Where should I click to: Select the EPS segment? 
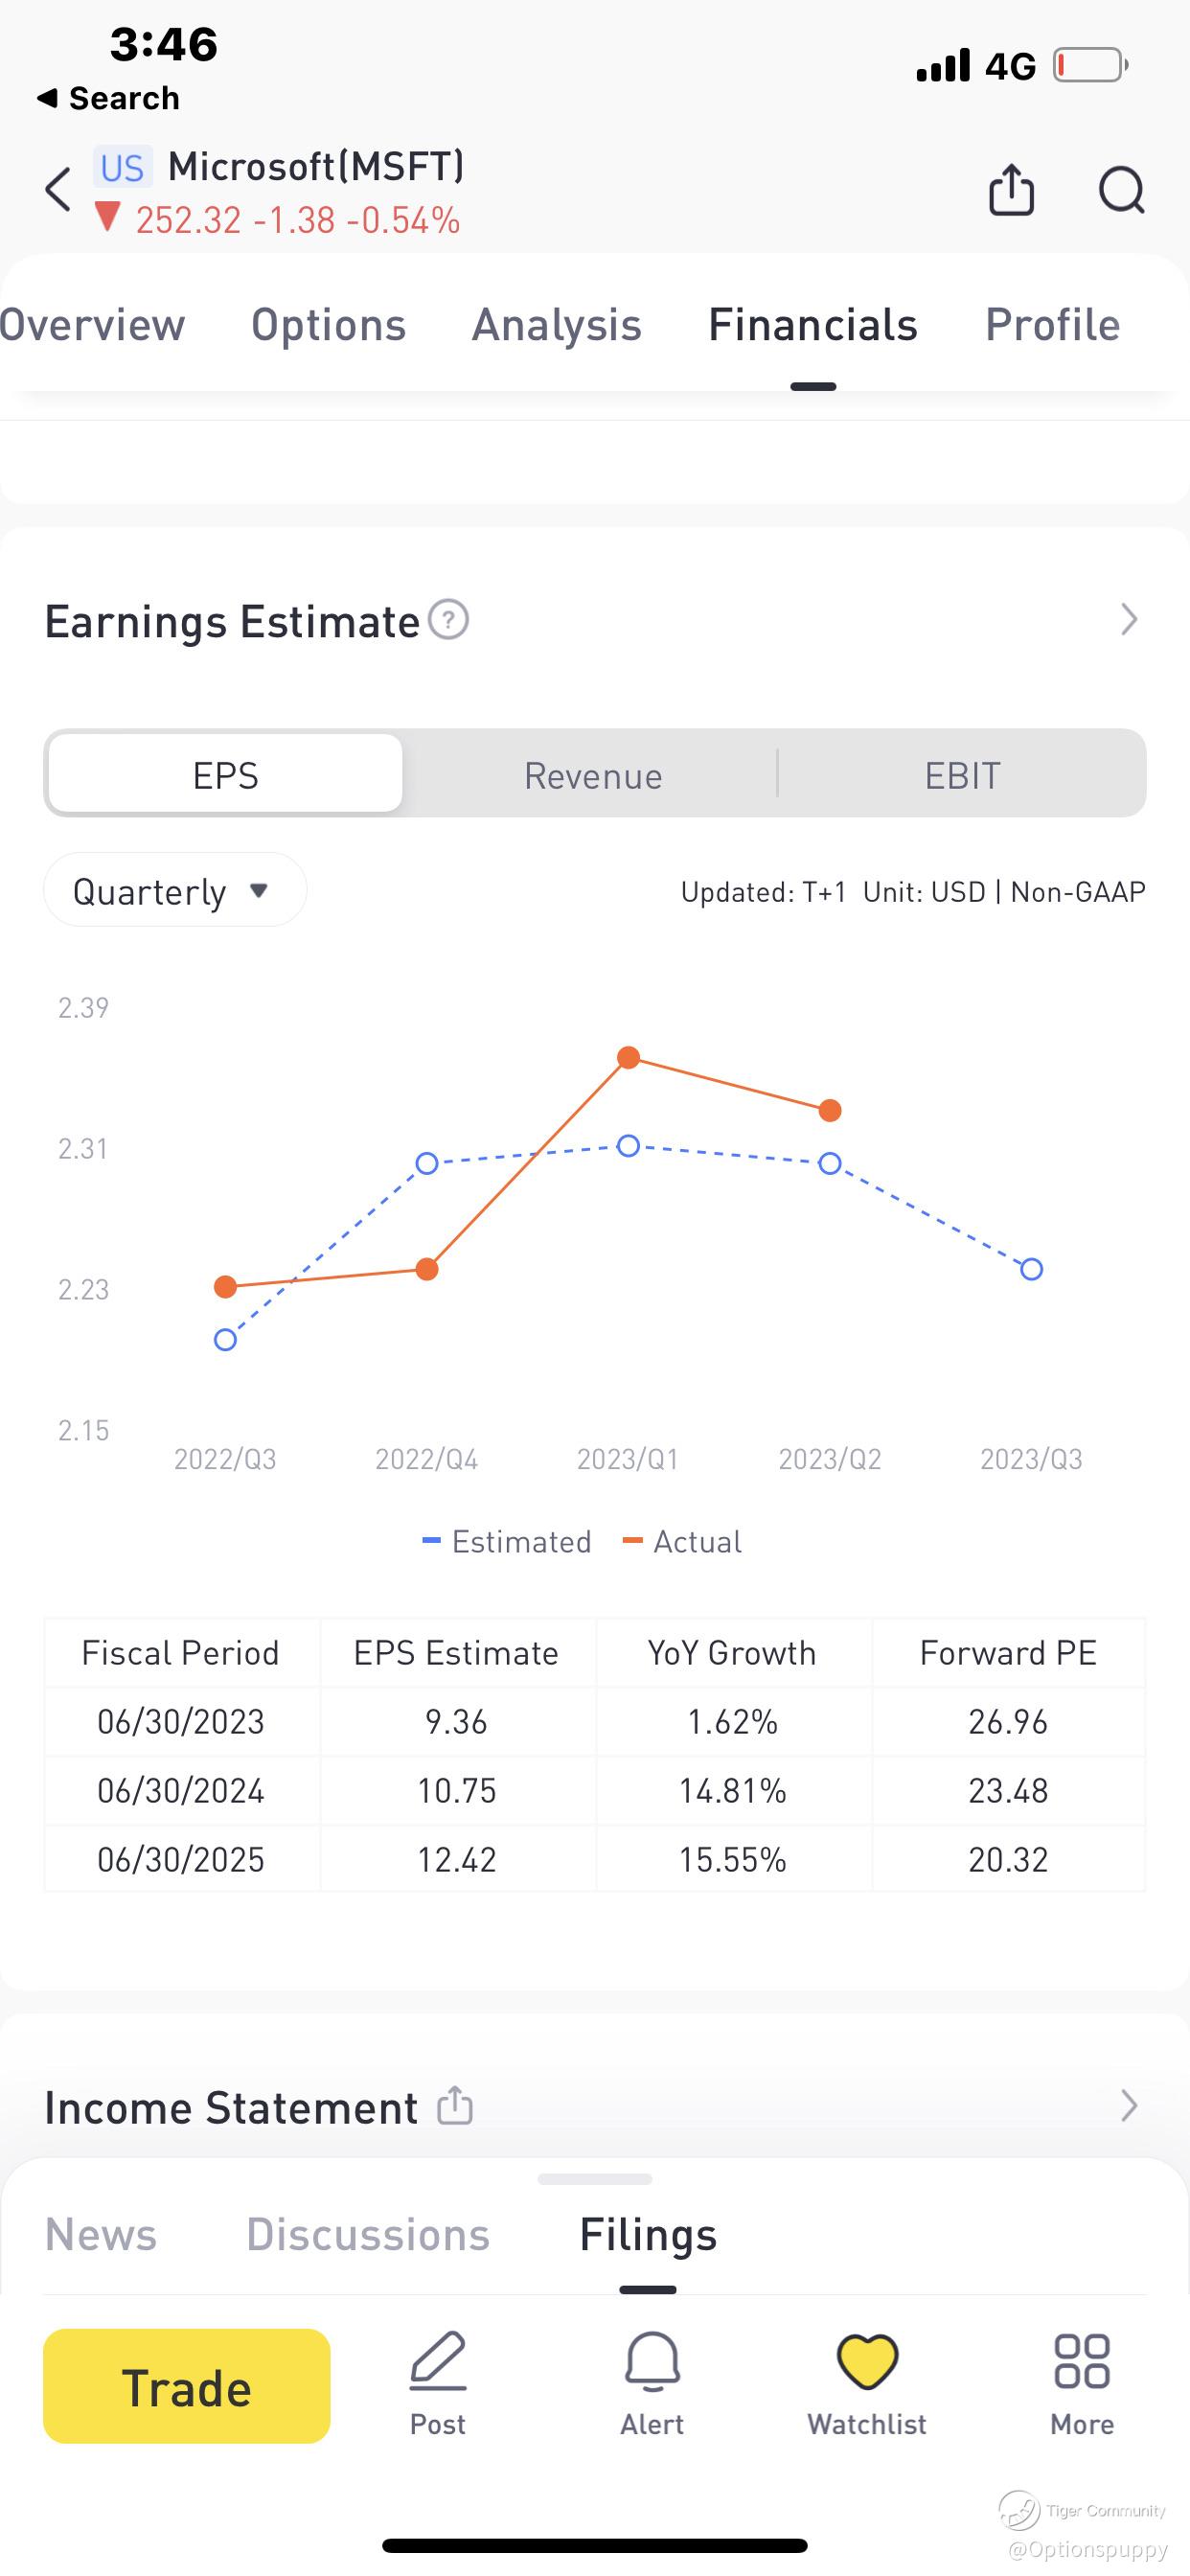tap(226, 775)
